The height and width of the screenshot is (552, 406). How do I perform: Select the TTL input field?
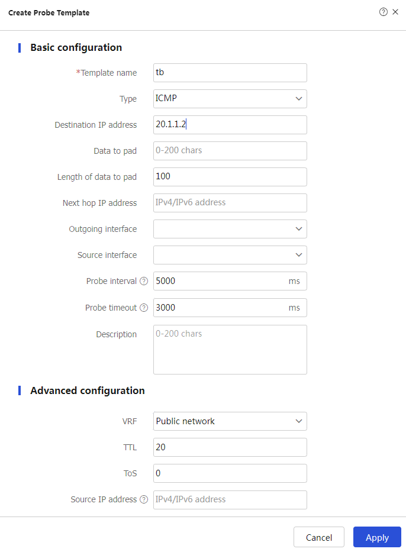230,447
